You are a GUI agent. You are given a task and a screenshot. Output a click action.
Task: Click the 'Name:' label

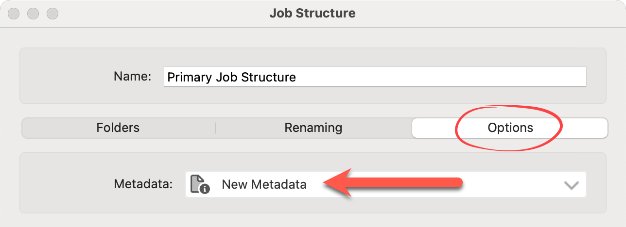pyautogui.click(x=132, y=77)
